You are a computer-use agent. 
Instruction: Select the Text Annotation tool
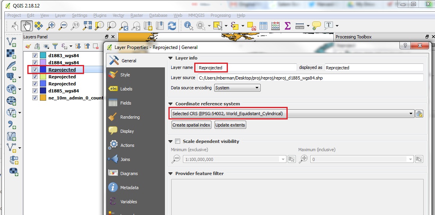point(328,25)
